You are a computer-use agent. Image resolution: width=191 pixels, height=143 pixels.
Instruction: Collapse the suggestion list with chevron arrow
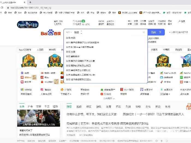(x=144, y=32)
